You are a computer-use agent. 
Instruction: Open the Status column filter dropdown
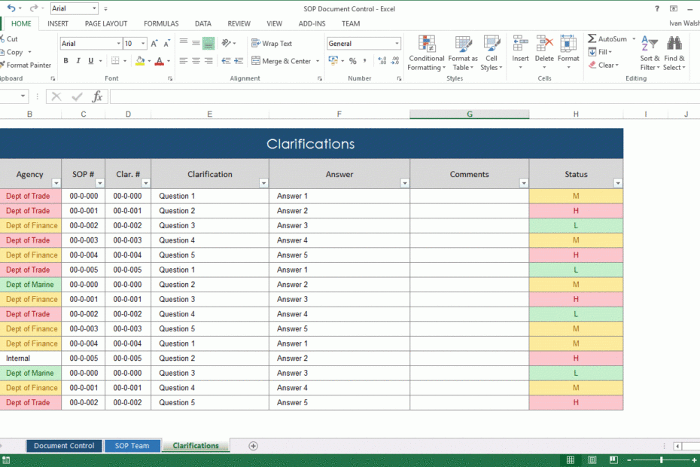coord(617,183)
